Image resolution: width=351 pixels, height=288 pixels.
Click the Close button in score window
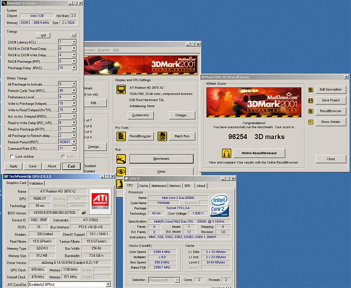point(331,159)
